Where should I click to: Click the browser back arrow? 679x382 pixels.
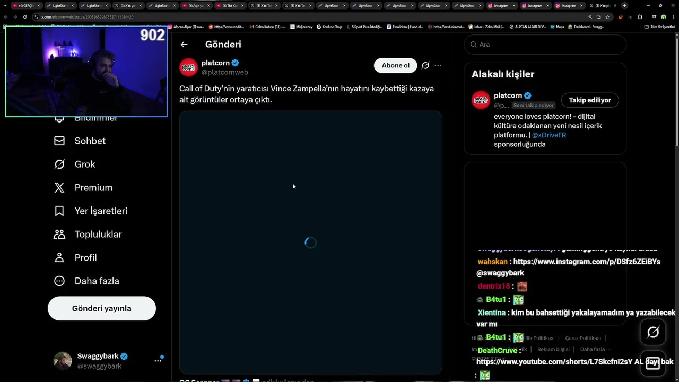(x=6, y=17)
